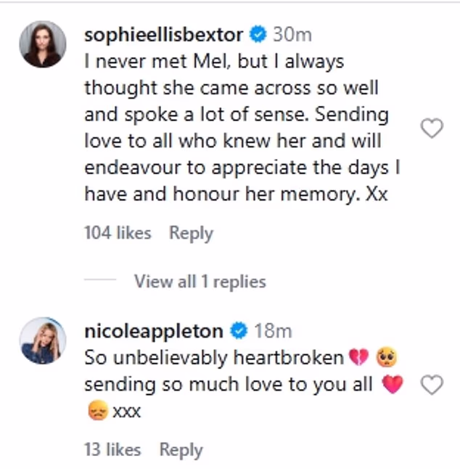View the 13 likes list

tap(112, 449)
